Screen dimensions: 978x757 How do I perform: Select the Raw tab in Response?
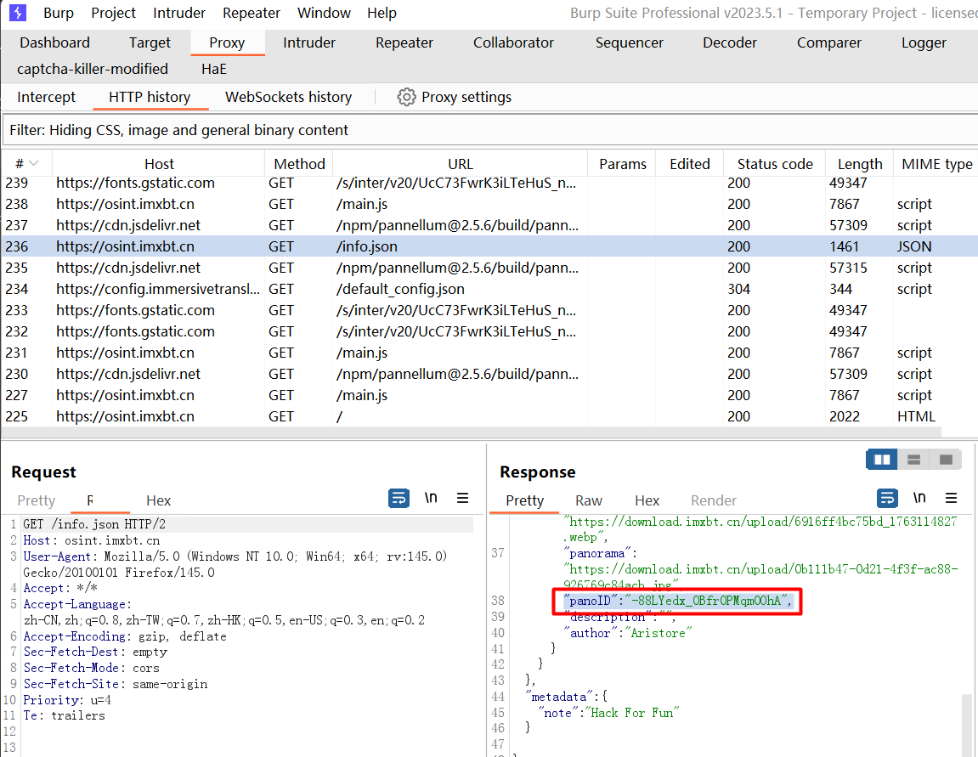coord(588,500)
